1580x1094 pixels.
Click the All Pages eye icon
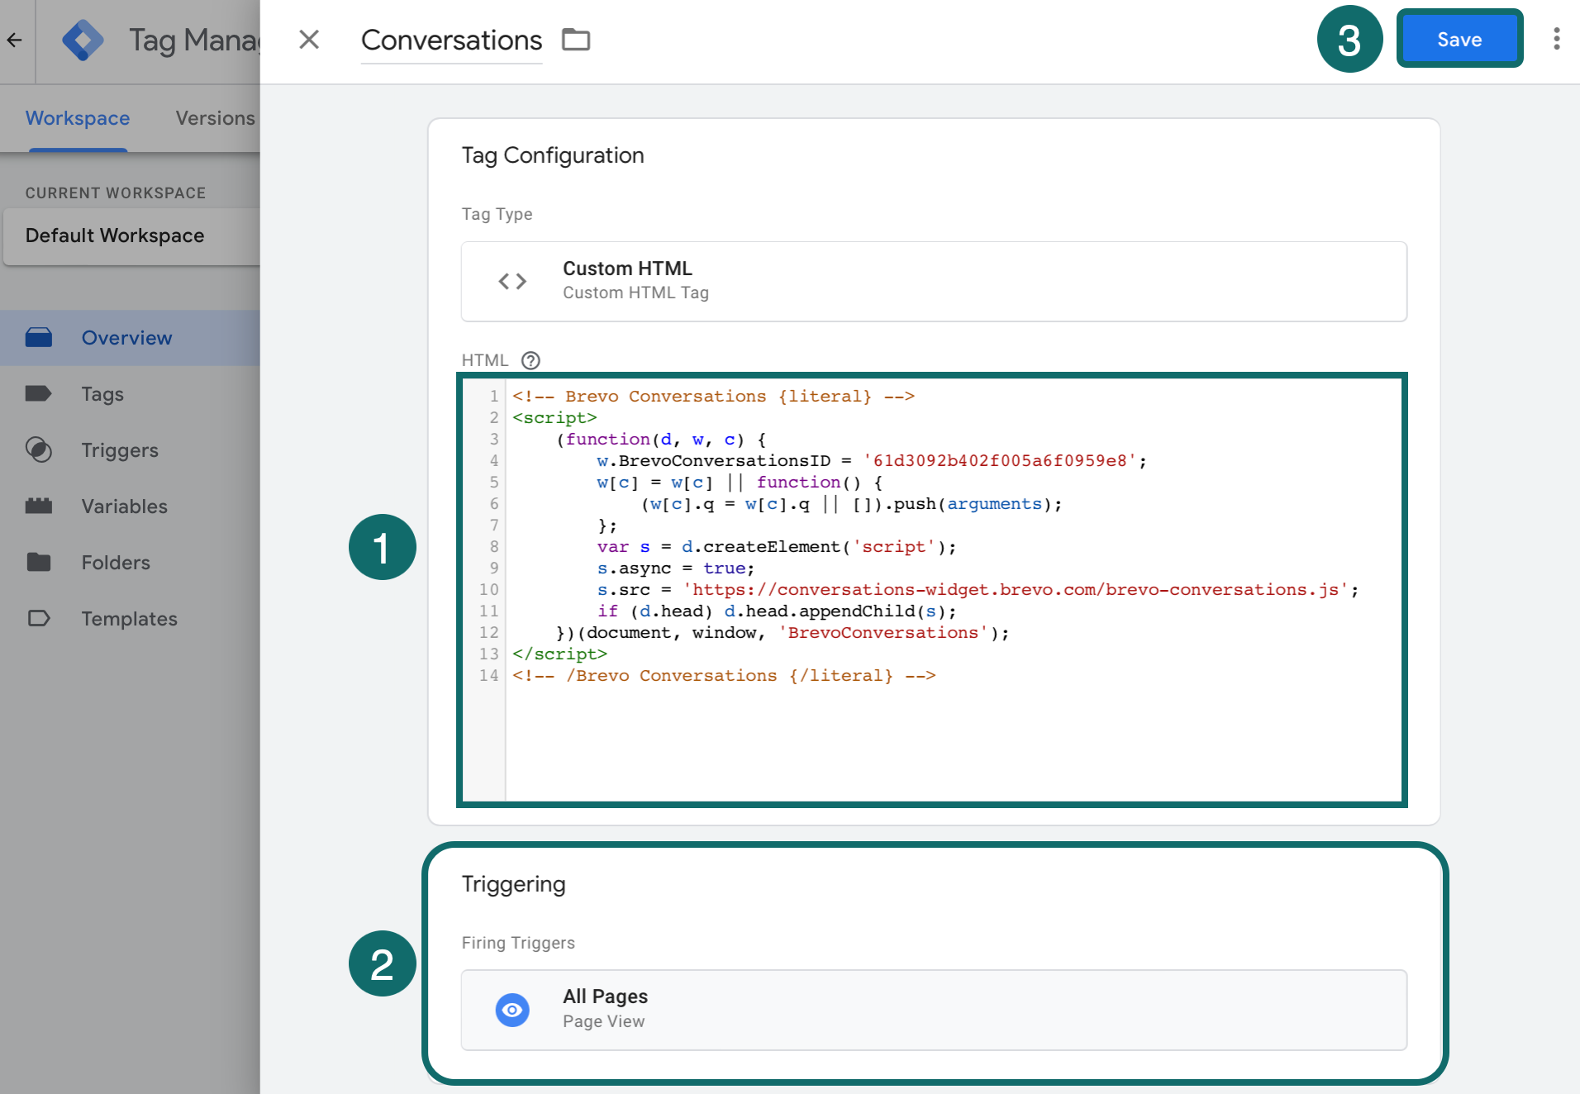pyautogui.click(x=512, y=1010)
